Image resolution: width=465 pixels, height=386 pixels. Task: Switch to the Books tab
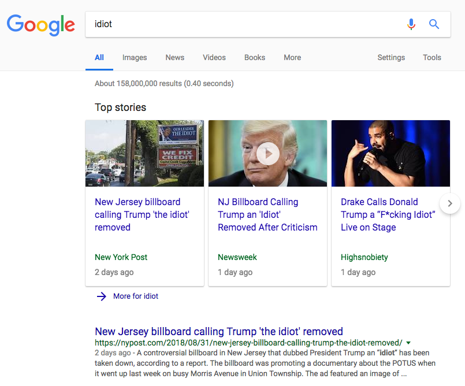tap(254, 58)
